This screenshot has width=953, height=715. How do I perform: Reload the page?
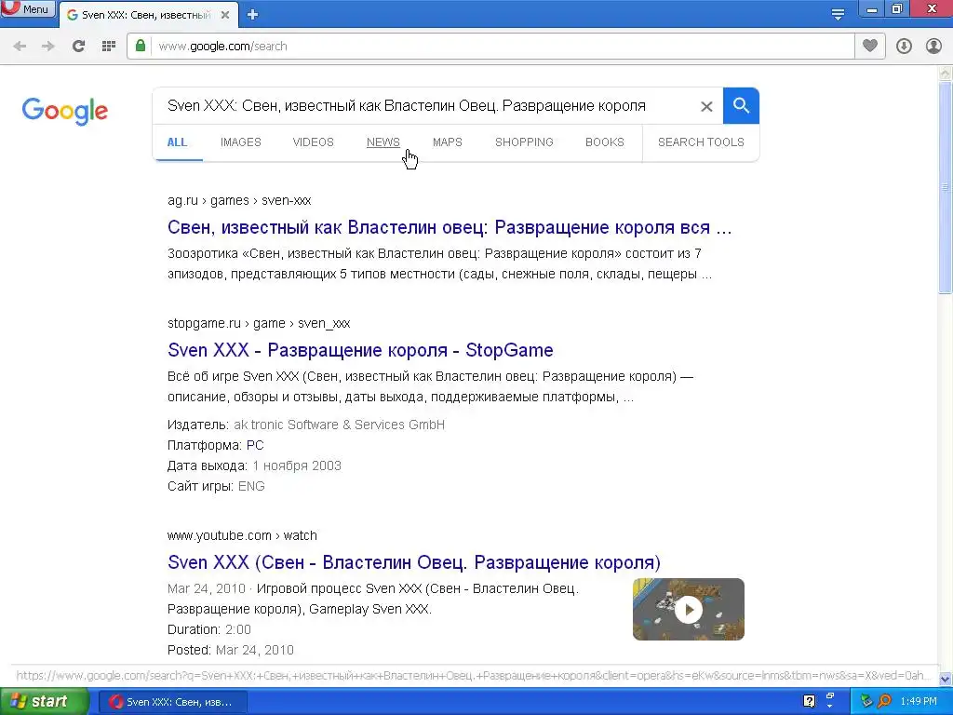78,47
